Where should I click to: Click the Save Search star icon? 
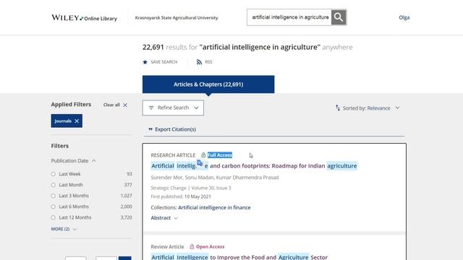(145, 62)
